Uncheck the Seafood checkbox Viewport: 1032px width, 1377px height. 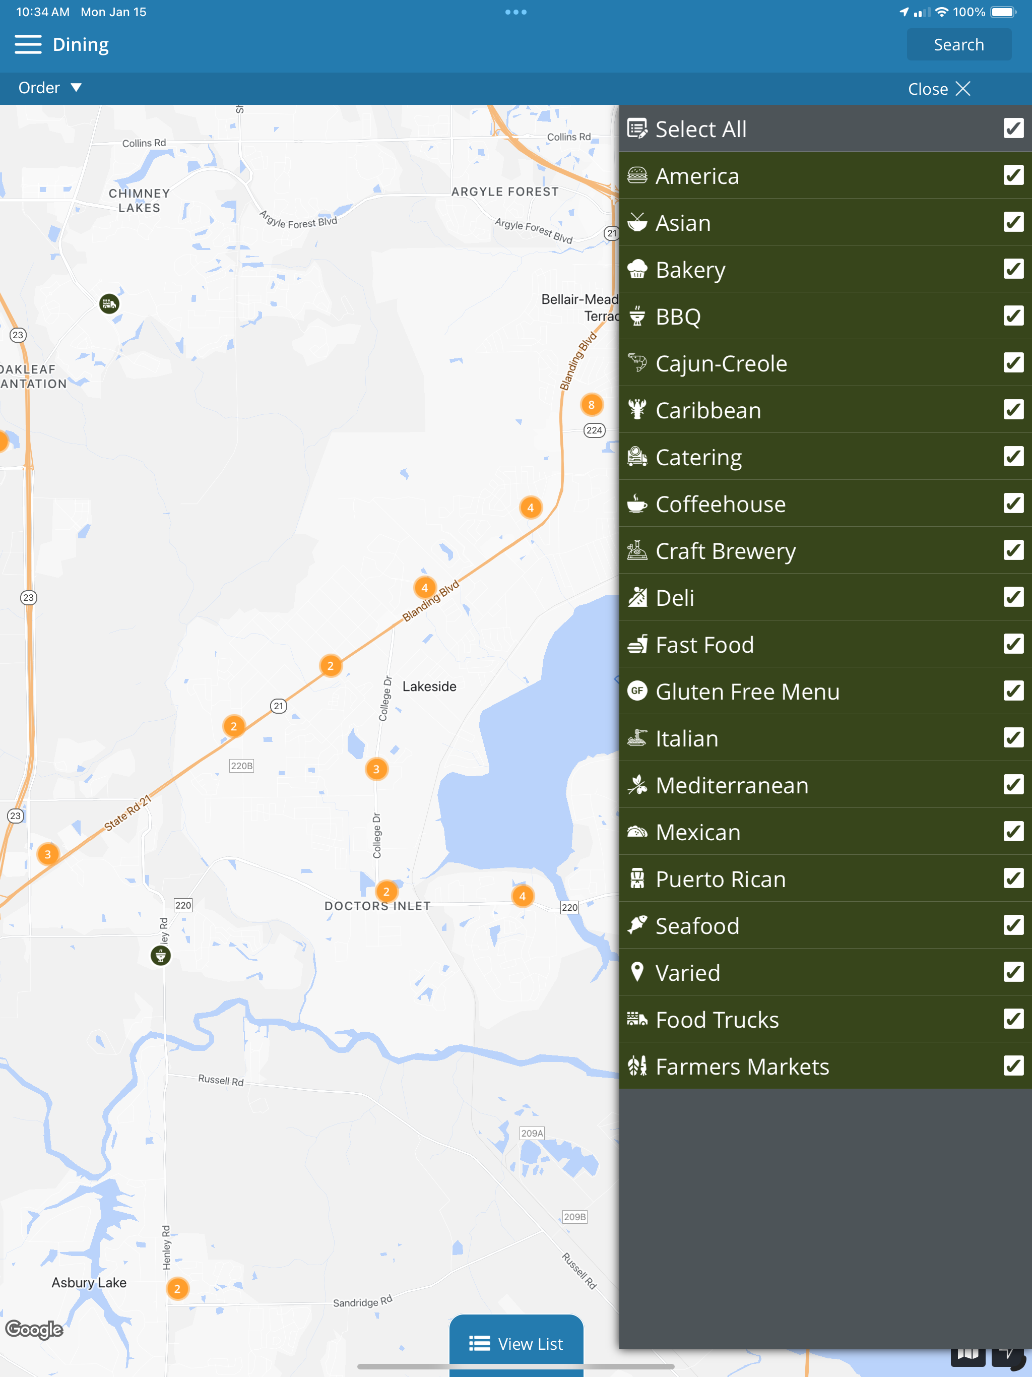pos(1013,926)
